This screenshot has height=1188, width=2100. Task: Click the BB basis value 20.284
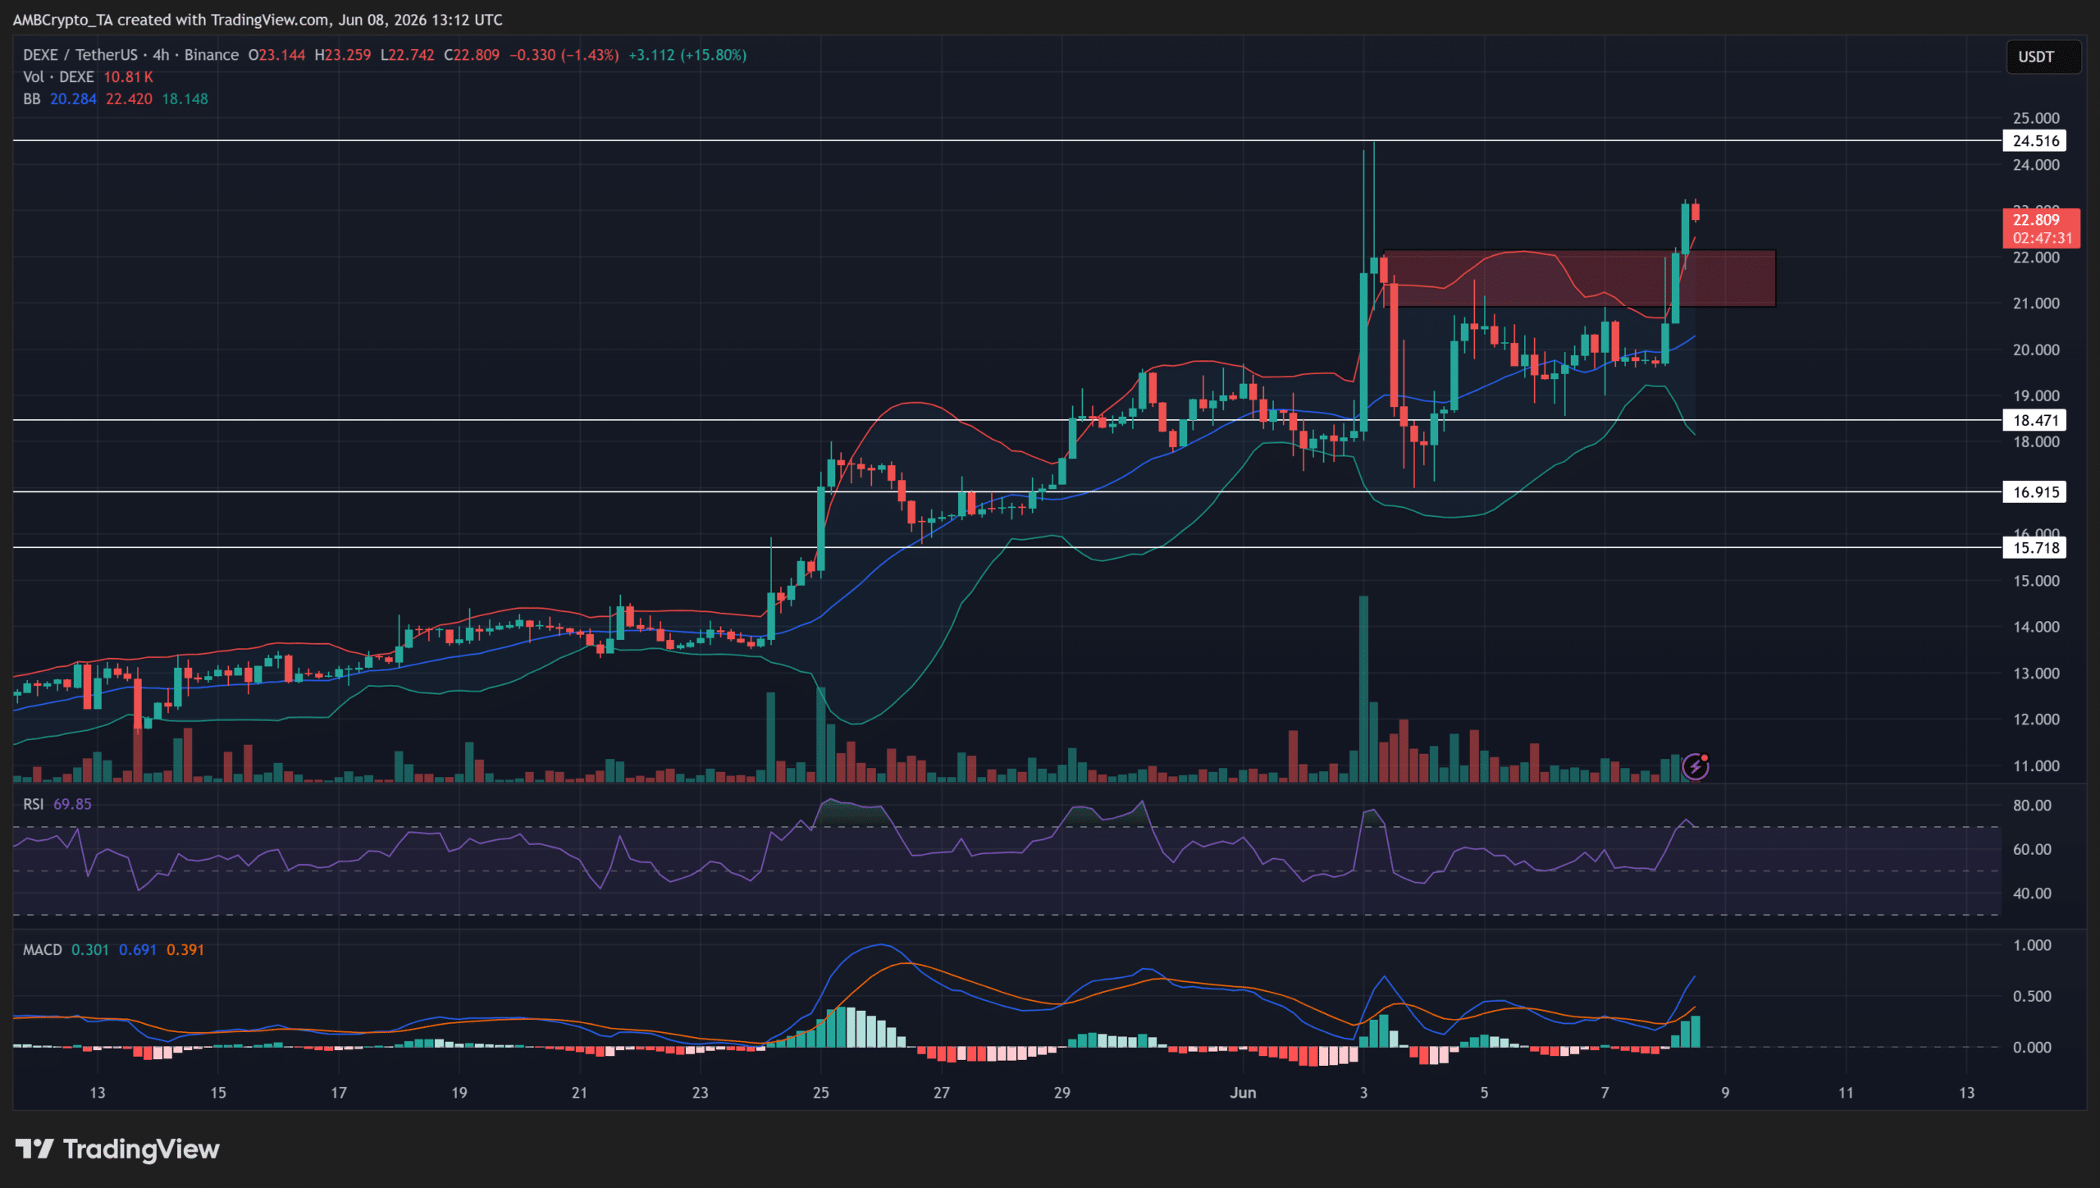click(x=73, y=99)
